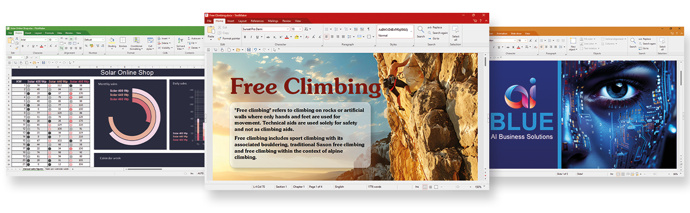The height and width of the screenshot is (213, 690).
Task: Toggle Bold formatting in TextMaker
Action: click(x=245, y=37)
